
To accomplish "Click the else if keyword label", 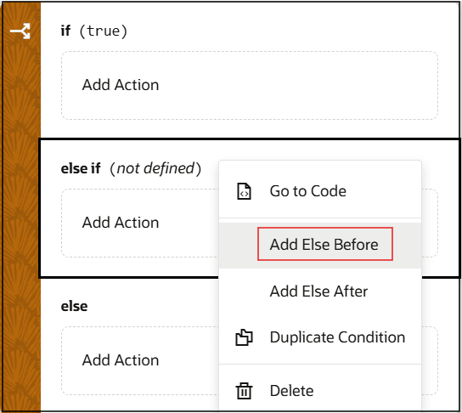I will (x=81, y=168).
